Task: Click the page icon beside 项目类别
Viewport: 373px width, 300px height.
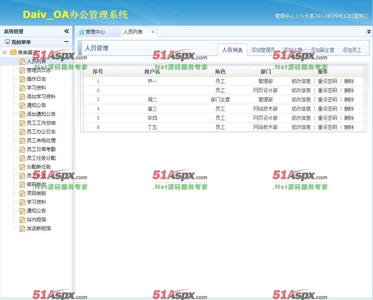Action: coord(22,193)
